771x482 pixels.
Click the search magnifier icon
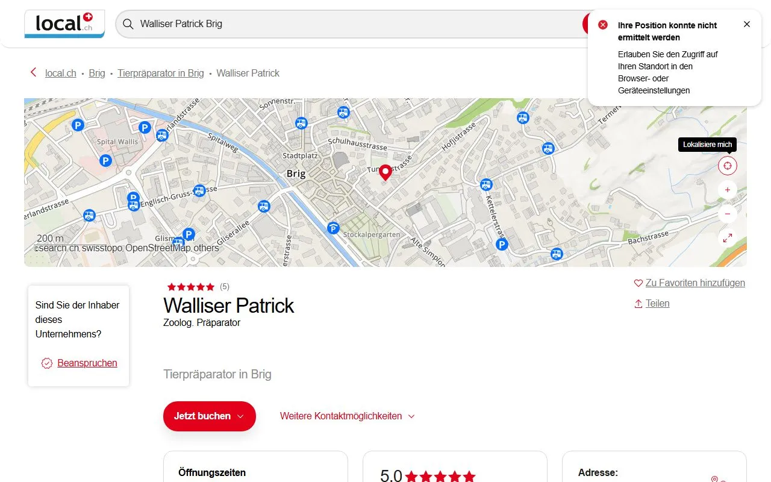pos(128,23)
